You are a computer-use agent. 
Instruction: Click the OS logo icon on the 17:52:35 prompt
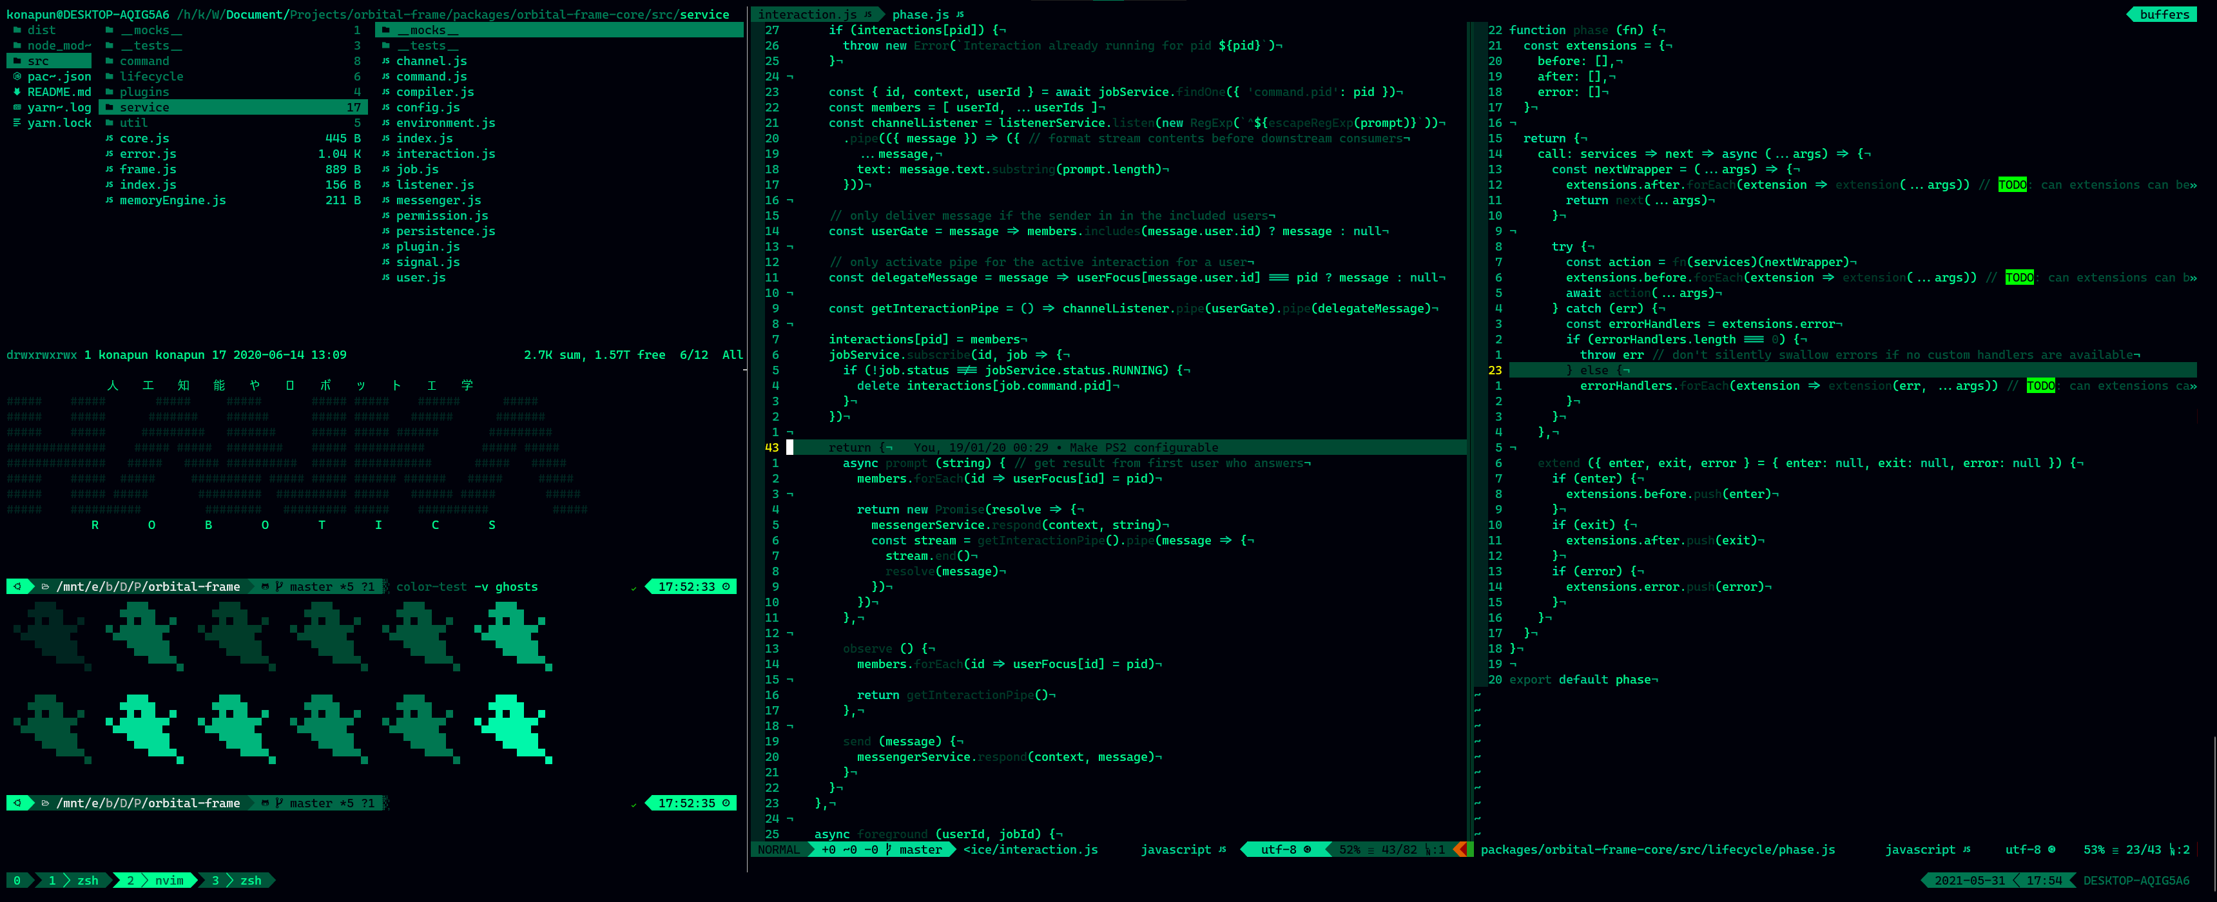[18, 803]
